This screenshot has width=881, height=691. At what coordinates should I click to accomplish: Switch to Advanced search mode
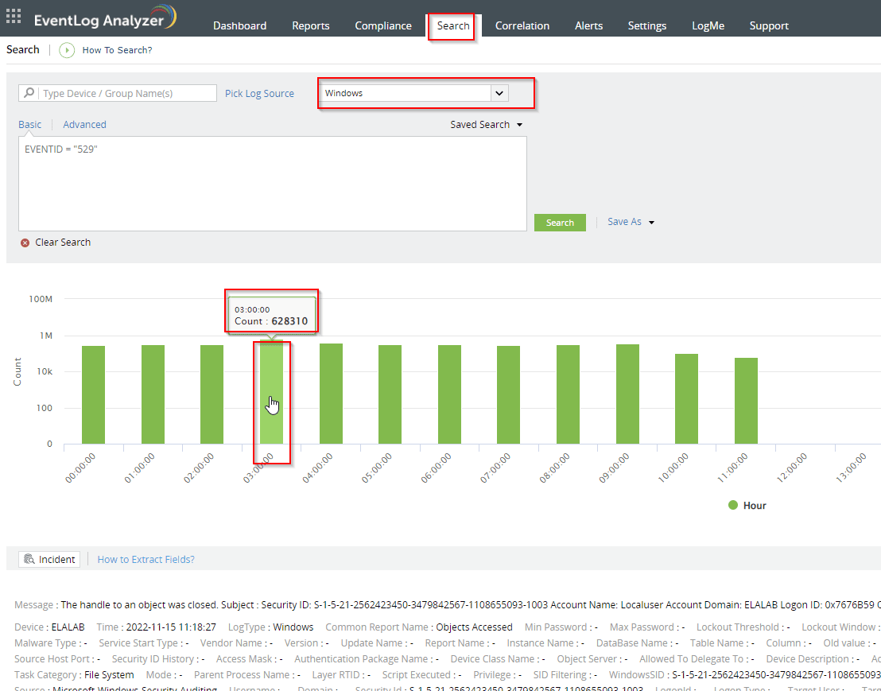[x=84, y=125]
